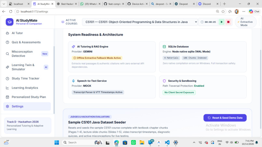Open the Windows Settings gear in taskbar
The width and height of the screenshot is (262, 147).
click(x=176, y=142)
